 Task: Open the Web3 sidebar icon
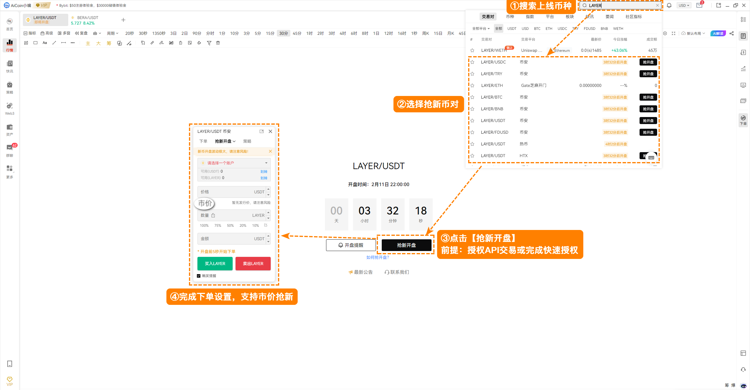(x=10, y=109)
